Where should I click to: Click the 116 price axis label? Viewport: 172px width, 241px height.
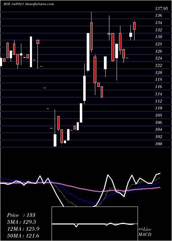tap(159, 87)
